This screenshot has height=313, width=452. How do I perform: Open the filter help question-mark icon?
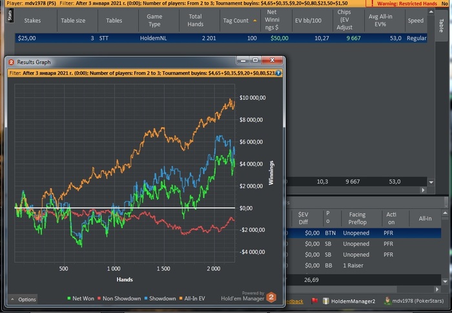pos(278,73)
